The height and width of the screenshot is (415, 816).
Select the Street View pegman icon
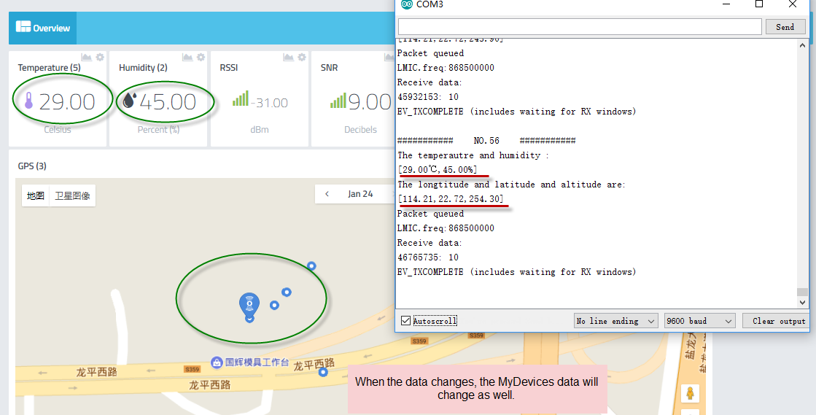[690, 394]
